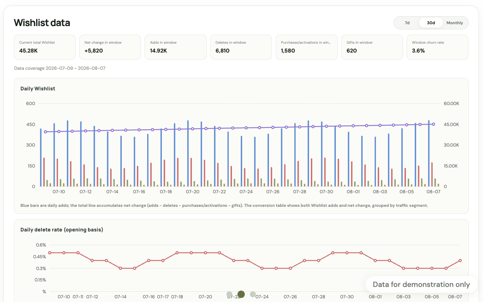Click the Data for demonstration only badge
This screenshot has width=483, height=302.
(421, 284)
